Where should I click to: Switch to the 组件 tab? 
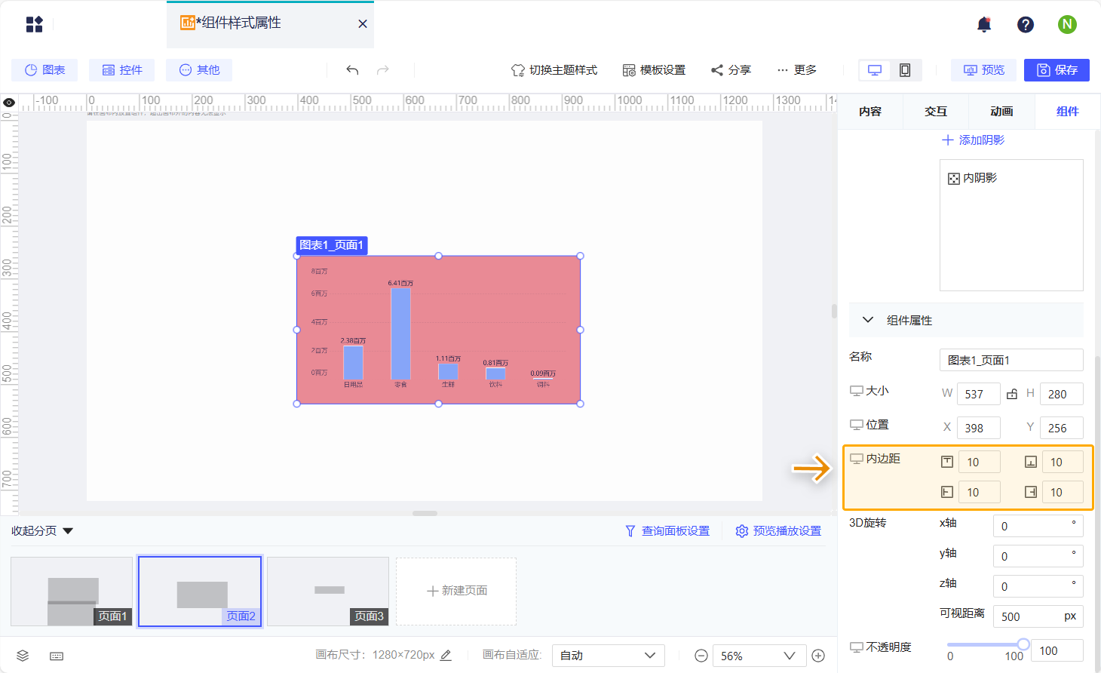click(1067, 112)
